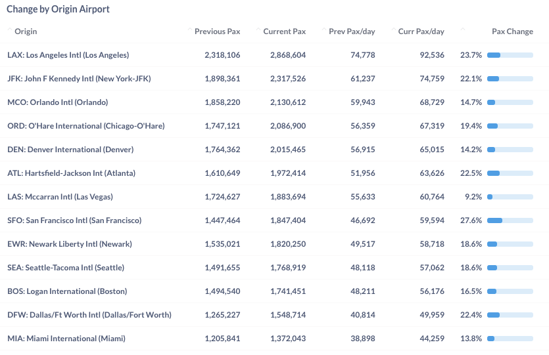
Task: Select the Pax Change column header
Action: click(512, 31)
